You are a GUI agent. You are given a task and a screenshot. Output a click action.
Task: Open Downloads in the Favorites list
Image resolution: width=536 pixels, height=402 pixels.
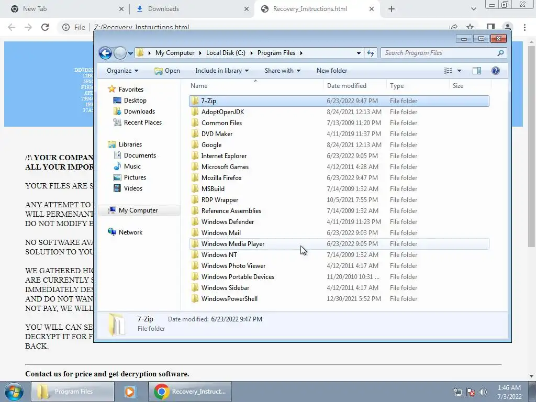(x=139, y=111)
